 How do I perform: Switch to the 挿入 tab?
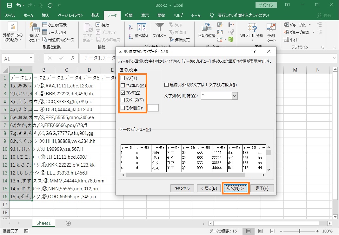coord(46,15)
